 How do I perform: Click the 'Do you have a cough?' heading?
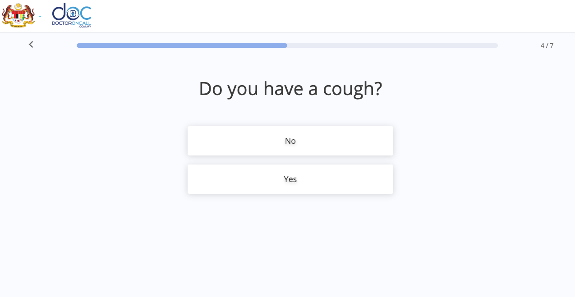tap(290, 88)
